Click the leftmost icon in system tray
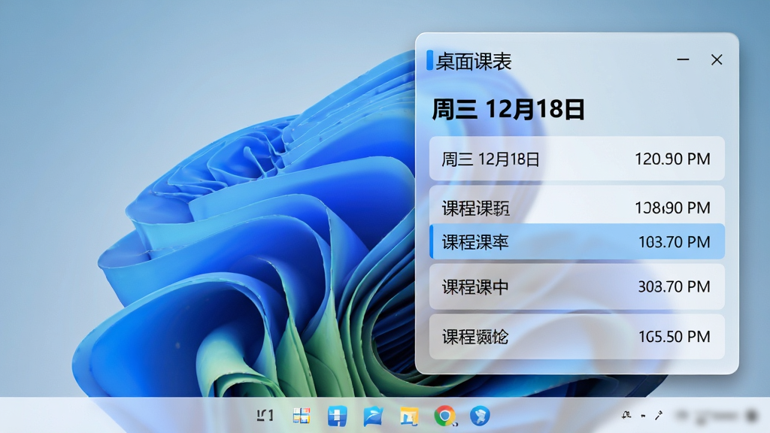The width and height of the screenshot is (770, 433). (x=626, y=415)
